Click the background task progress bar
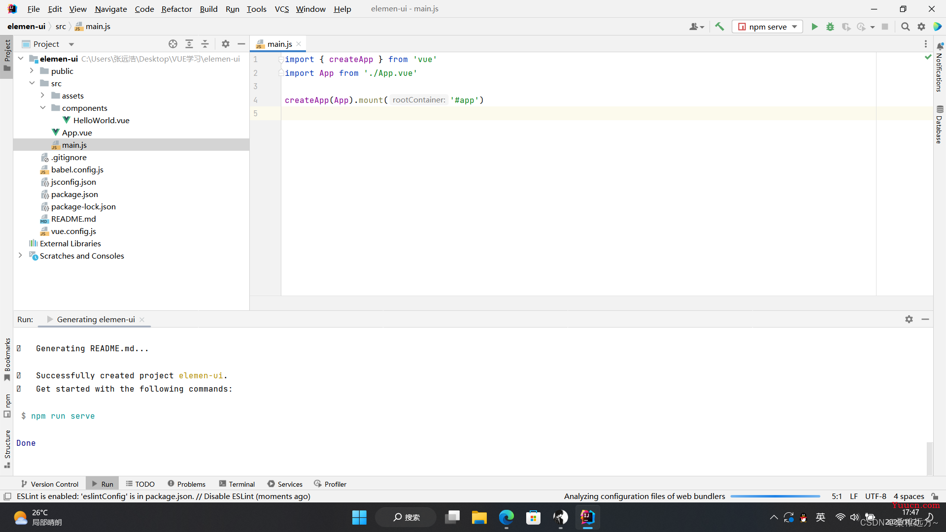 tap(775, 497)
